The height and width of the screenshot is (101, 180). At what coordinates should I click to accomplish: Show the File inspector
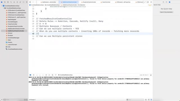pyautogui.click(x=163, y=2)
